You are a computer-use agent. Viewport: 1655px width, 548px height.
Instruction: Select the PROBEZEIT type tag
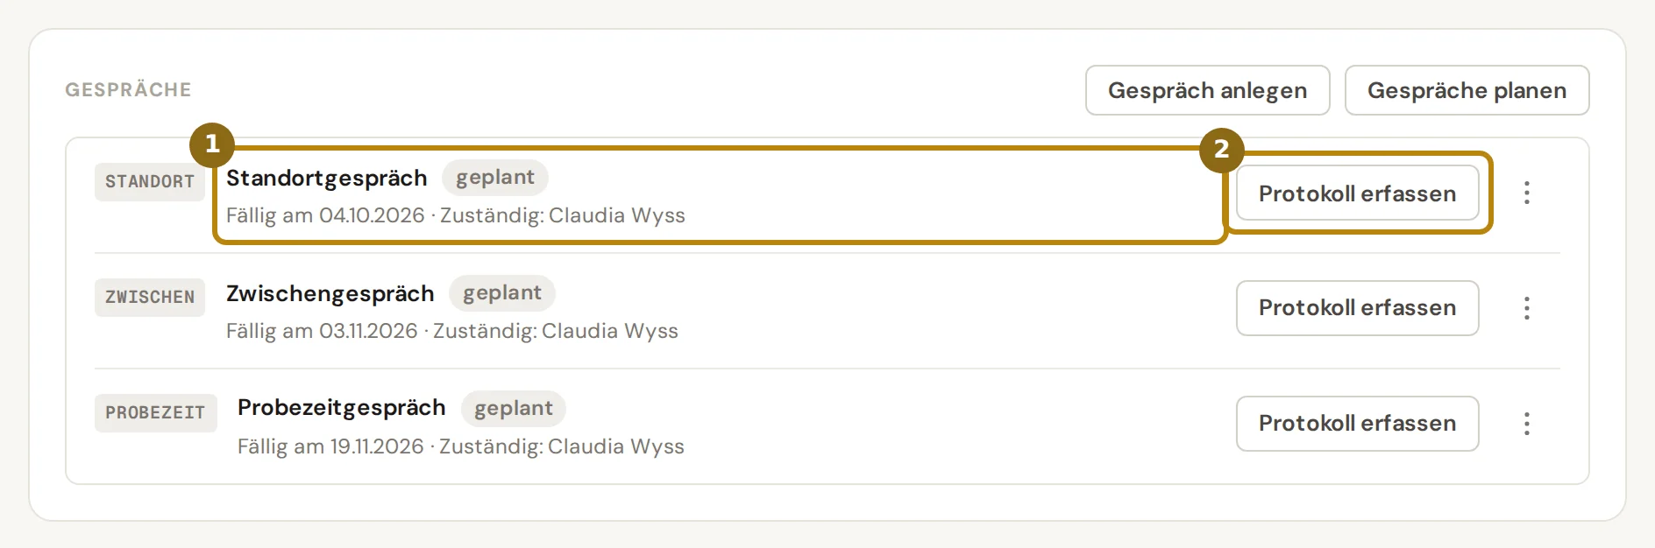(155, 413)
